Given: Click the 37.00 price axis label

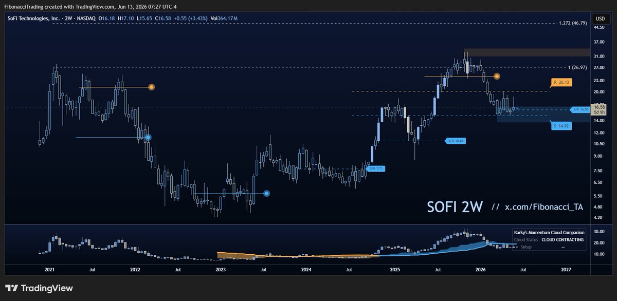Looking at the screenshot, I should pos(599,42).
